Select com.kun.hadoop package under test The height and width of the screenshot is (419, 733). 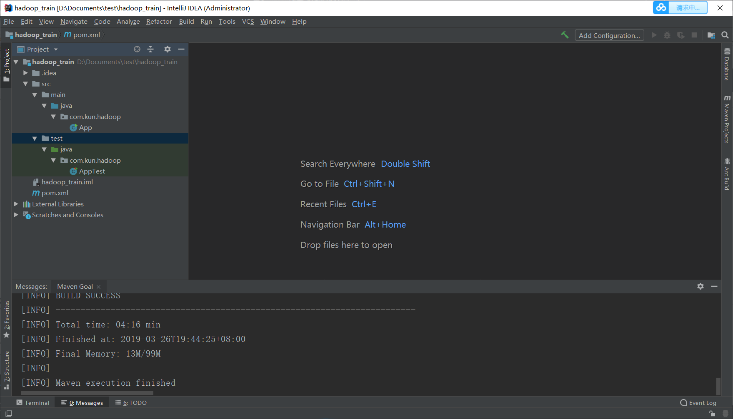click(x=95, y=160)
